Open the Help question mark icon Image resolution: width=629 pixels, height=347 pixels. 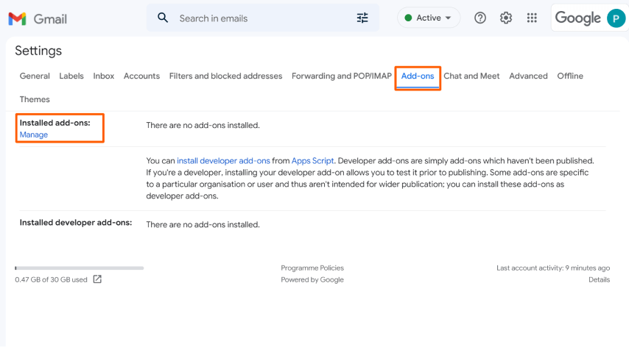coord(479,18)
